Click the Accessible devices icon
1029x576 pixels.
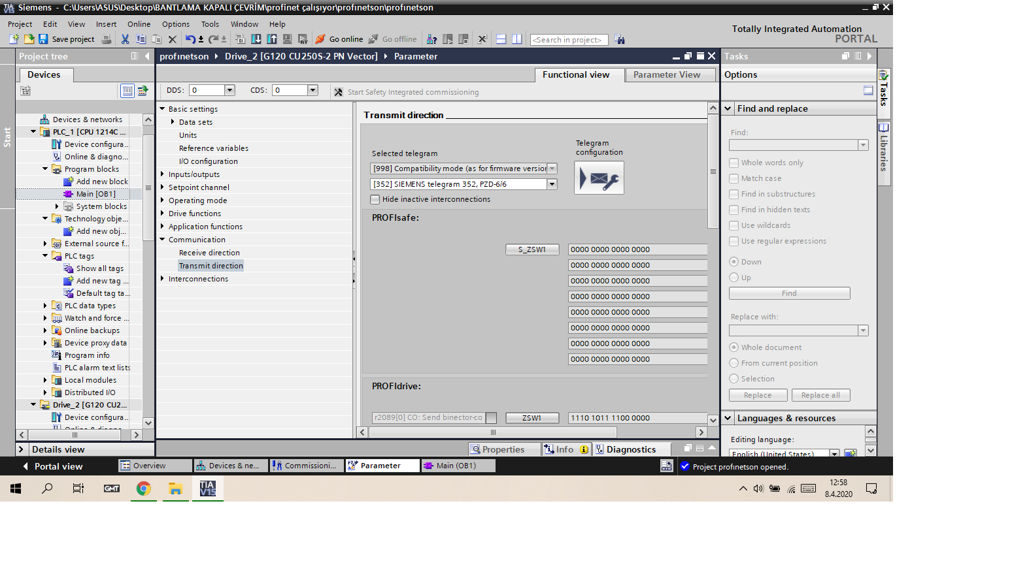click(x=431, y=39)
